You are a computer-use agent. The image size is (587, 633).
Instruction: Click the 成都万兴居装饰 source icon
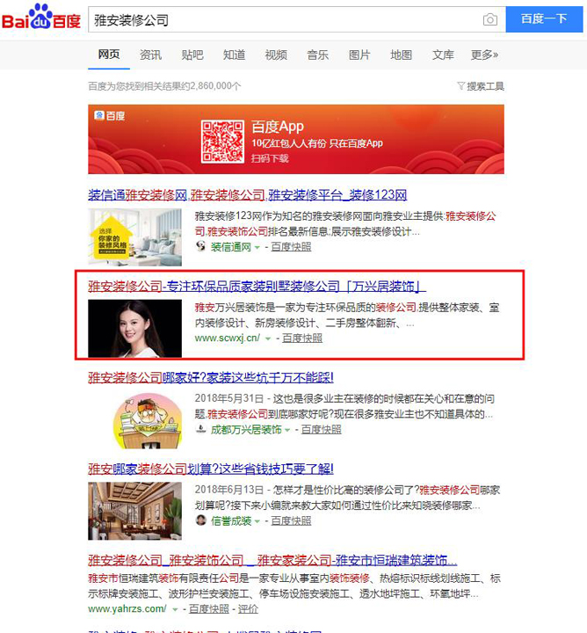(x=200, y=429)
